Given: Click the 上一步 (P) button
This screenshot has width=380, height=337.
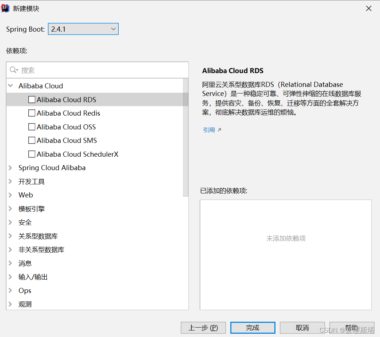Looking at the screenshot, I should click(203, 328).
